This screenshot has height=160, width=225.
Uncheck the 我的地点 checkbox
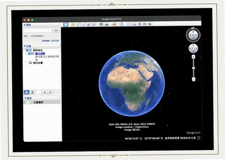27,50
